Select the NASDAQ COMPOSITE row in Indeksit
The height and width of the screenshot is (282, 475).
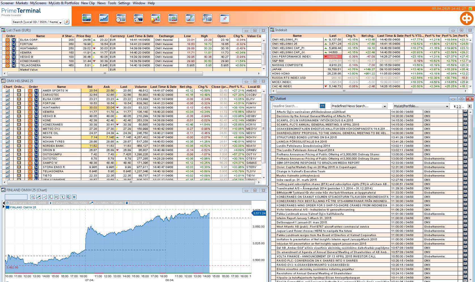click(369, 65)
